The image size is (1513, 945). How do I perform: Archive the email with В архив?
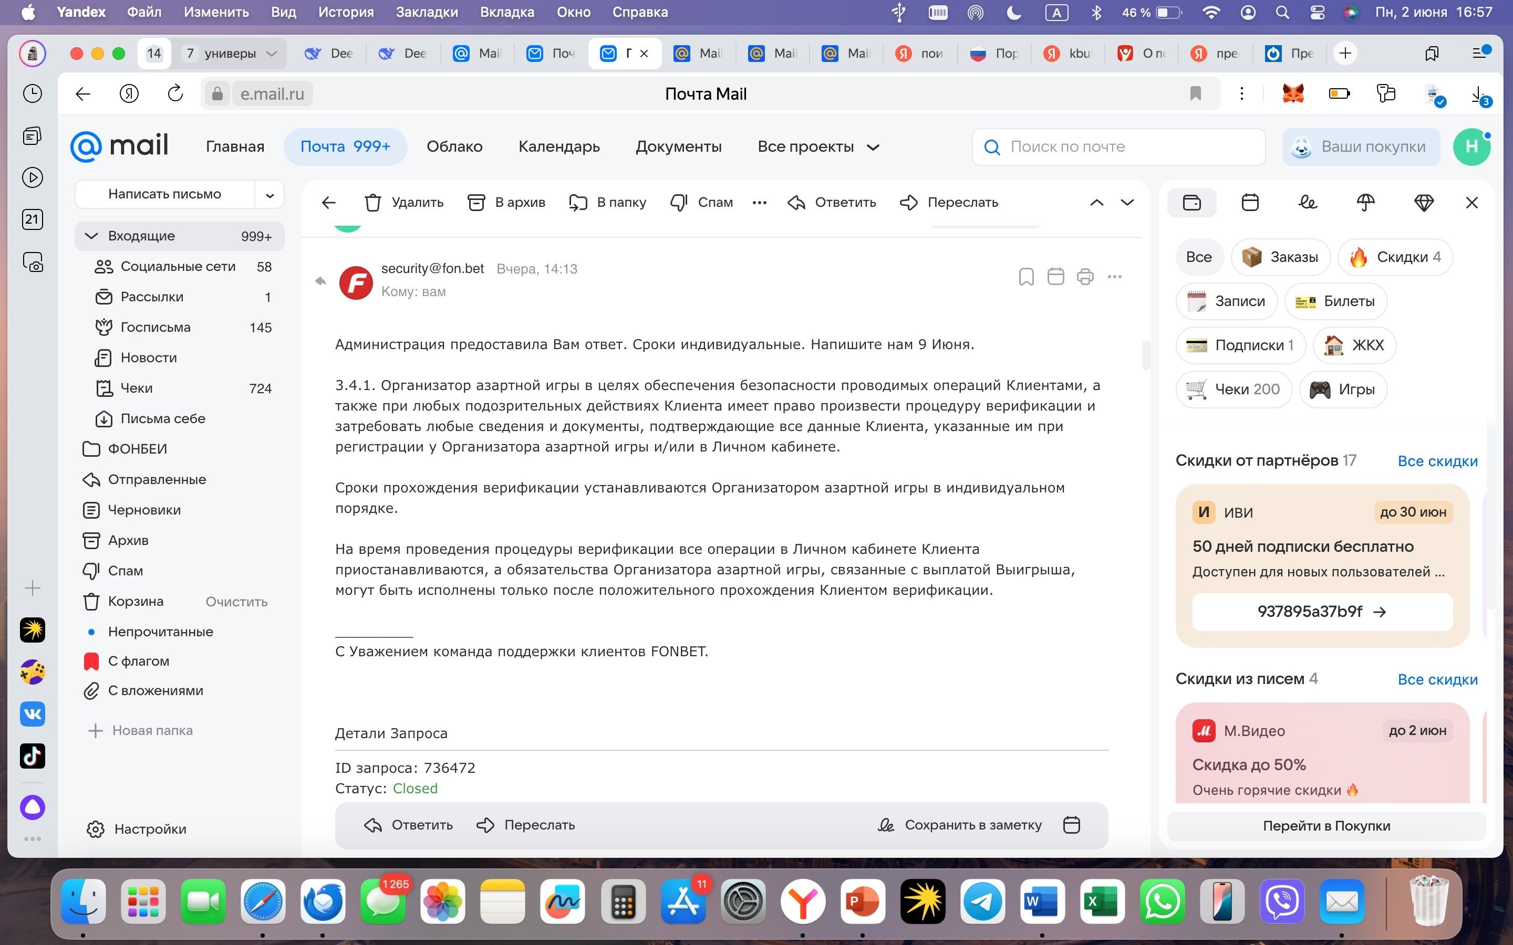point(506,203)
